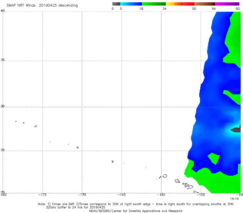Click the note "3)Data buffer is 24 hrs"
243x213 pixels.
coord(76,207)
